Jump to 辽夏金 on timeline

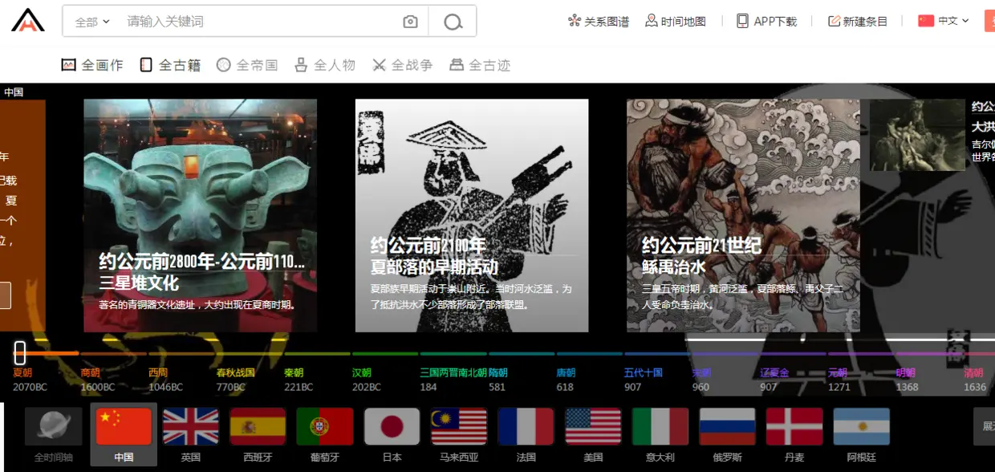pyautogui.click(x=774, y=380)
